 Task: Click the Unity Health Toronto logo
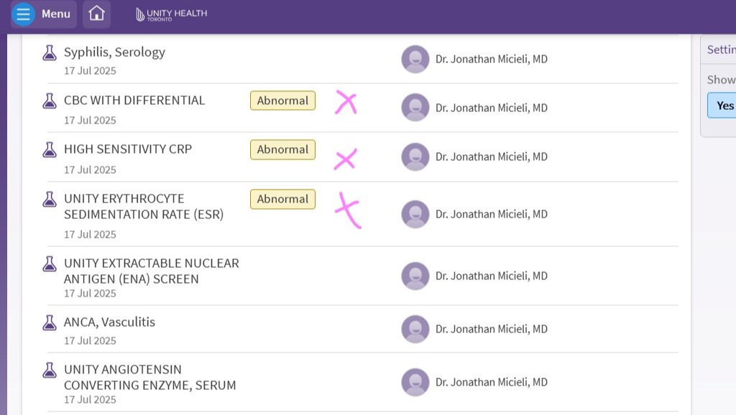(x=171, y=14)
